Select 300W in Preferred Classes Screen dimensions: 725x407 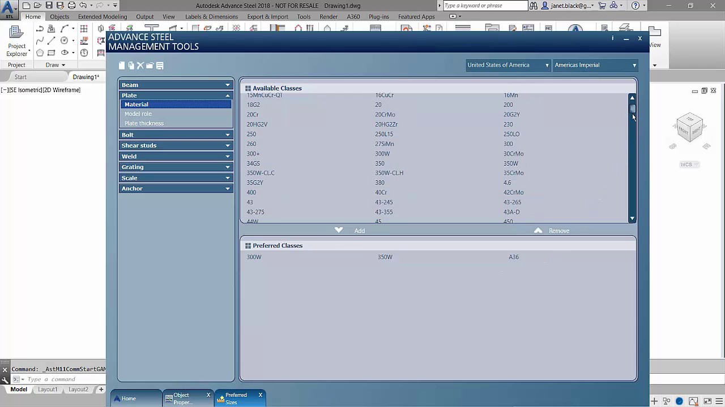pyautogui.click(x=254, y=257)
